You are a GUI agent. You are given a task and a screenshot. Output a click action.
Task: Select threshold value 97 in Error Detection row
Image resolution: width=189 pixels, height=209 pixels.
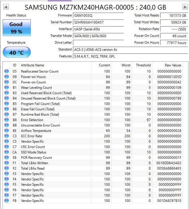[149, 120]
